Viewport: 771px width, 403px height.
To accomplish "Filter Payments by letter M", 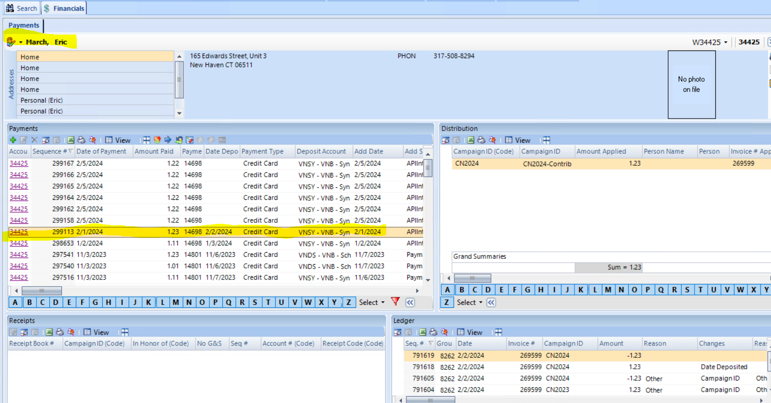I will pos(176,302).
